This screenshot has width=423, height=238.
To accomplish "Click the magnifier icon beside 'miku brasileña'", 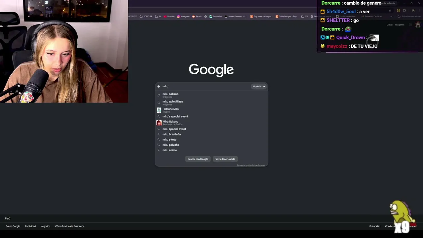I will point(159,135).
